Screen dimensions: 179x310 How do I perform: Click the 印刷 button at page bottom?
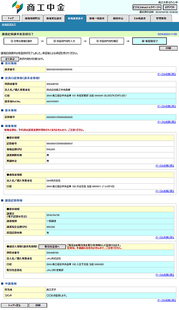38,305
